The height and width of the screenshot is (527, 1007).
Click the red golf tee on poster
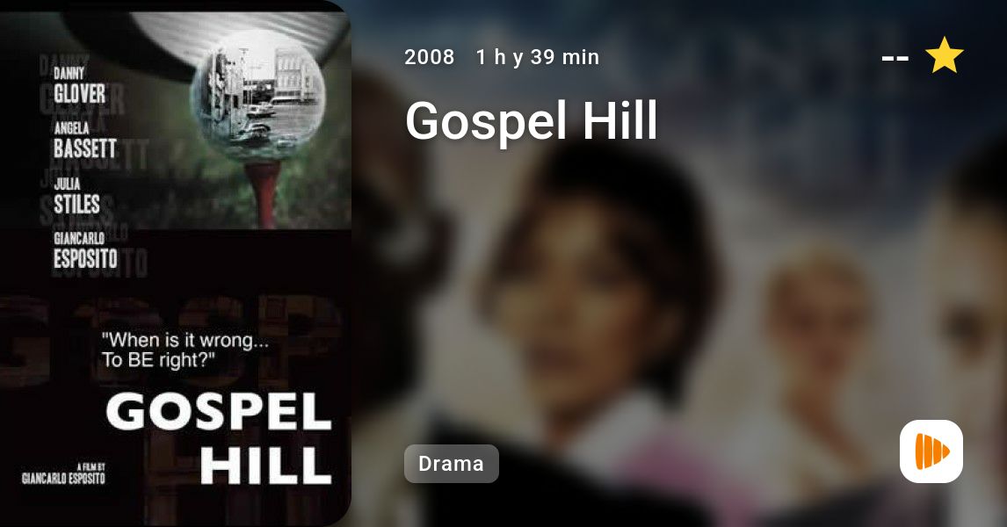click(x=264, y=192)
